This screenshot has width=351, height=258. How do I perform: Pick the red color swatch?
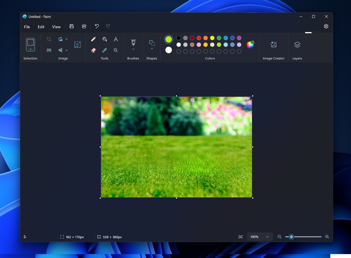[199, 38]
